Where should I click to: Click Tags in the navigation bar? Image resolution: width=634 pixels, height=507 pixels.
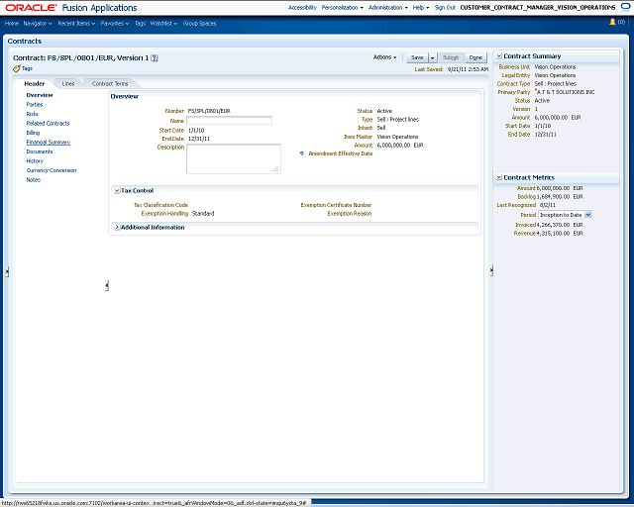click(140, 24)
